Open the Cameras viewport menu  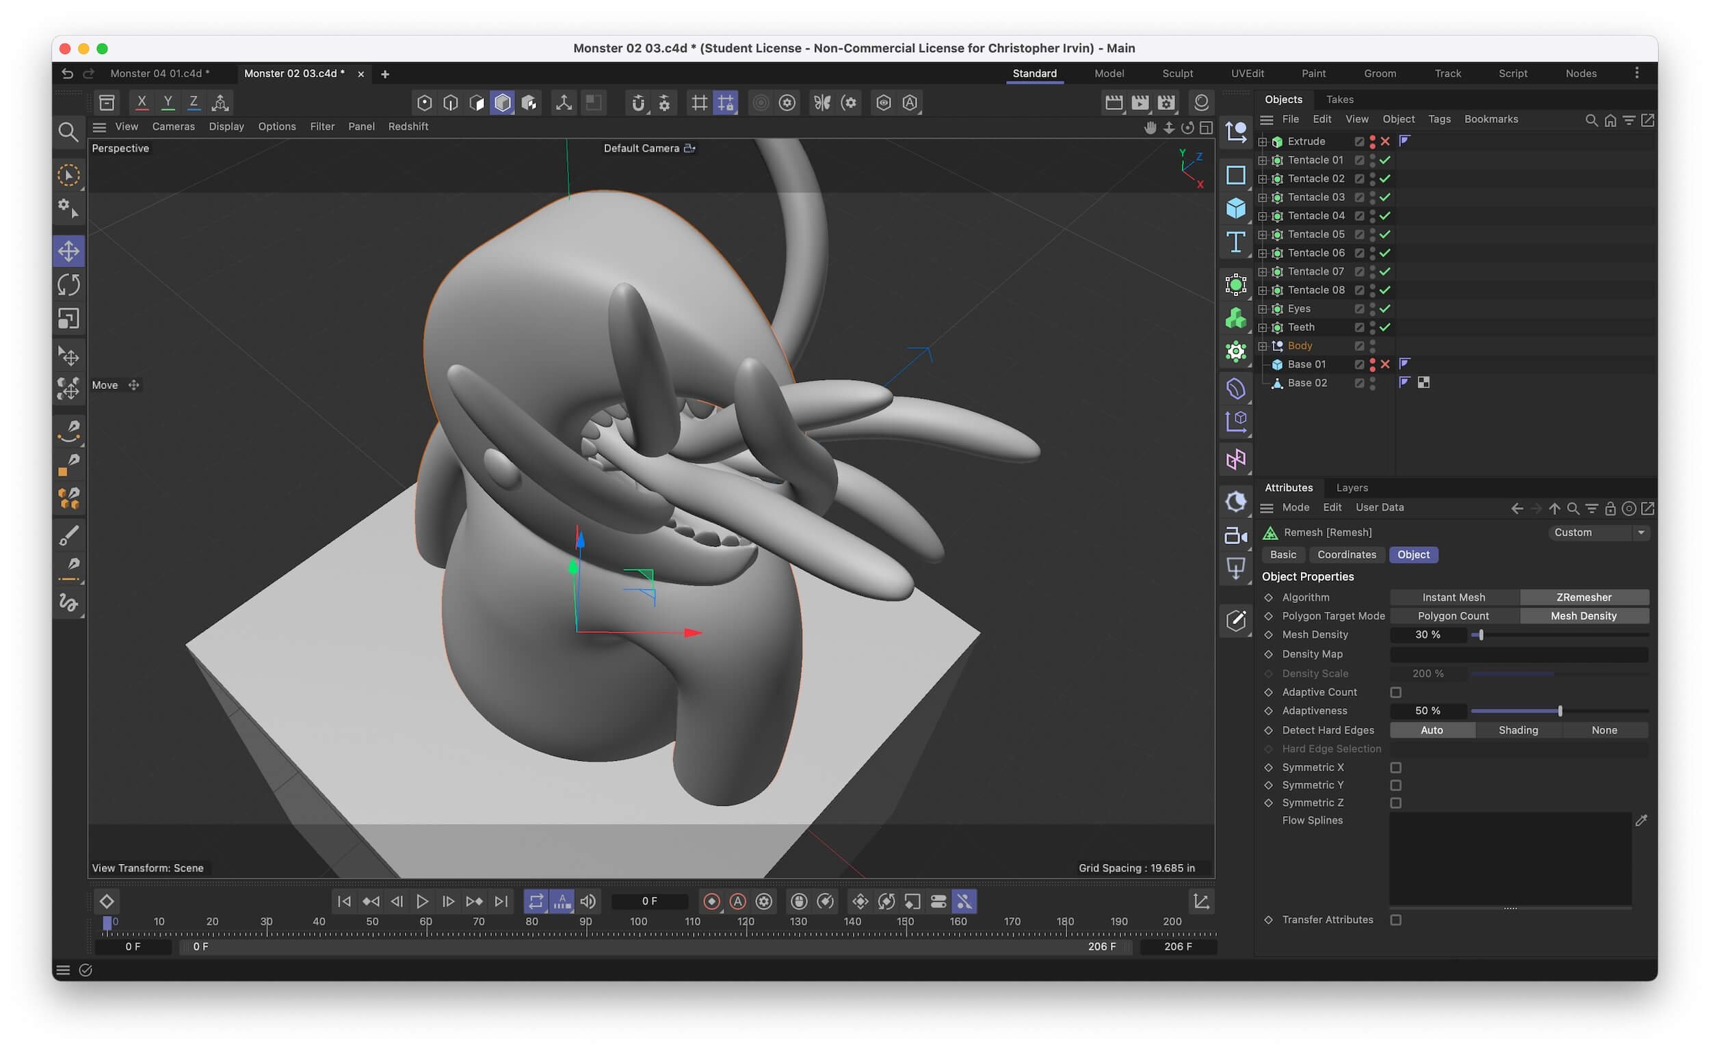[173, 126]
